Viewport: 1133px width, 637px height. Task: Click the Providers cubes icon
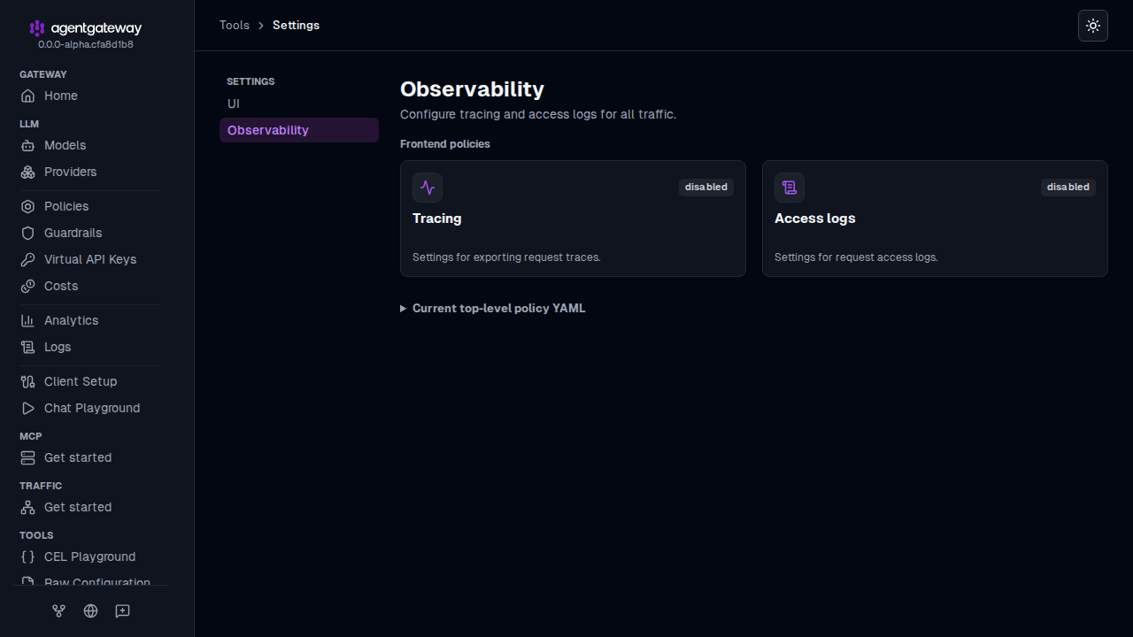[27, 172]
